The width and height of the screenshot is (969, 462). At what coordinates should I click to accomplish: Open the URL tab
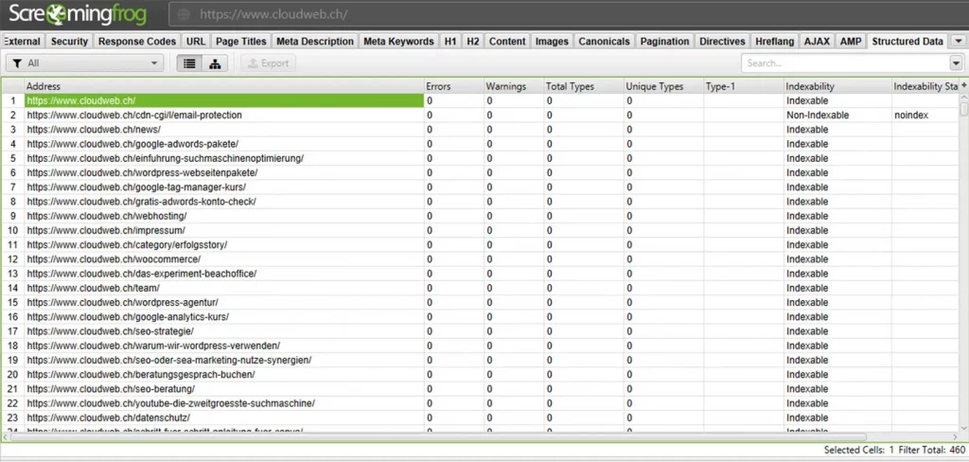196,42
